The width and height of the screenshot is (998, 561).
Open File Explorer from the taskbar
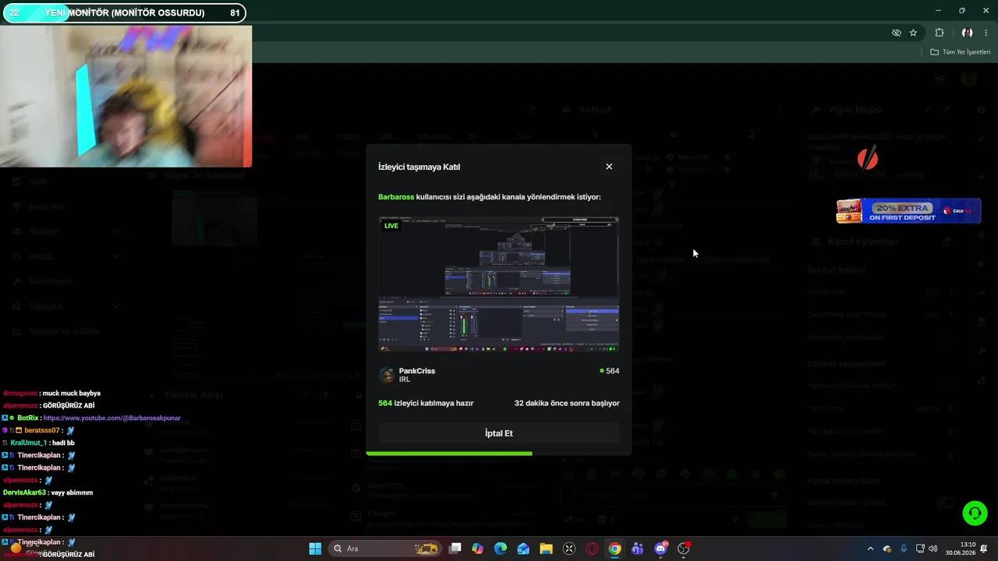[546, 549]
